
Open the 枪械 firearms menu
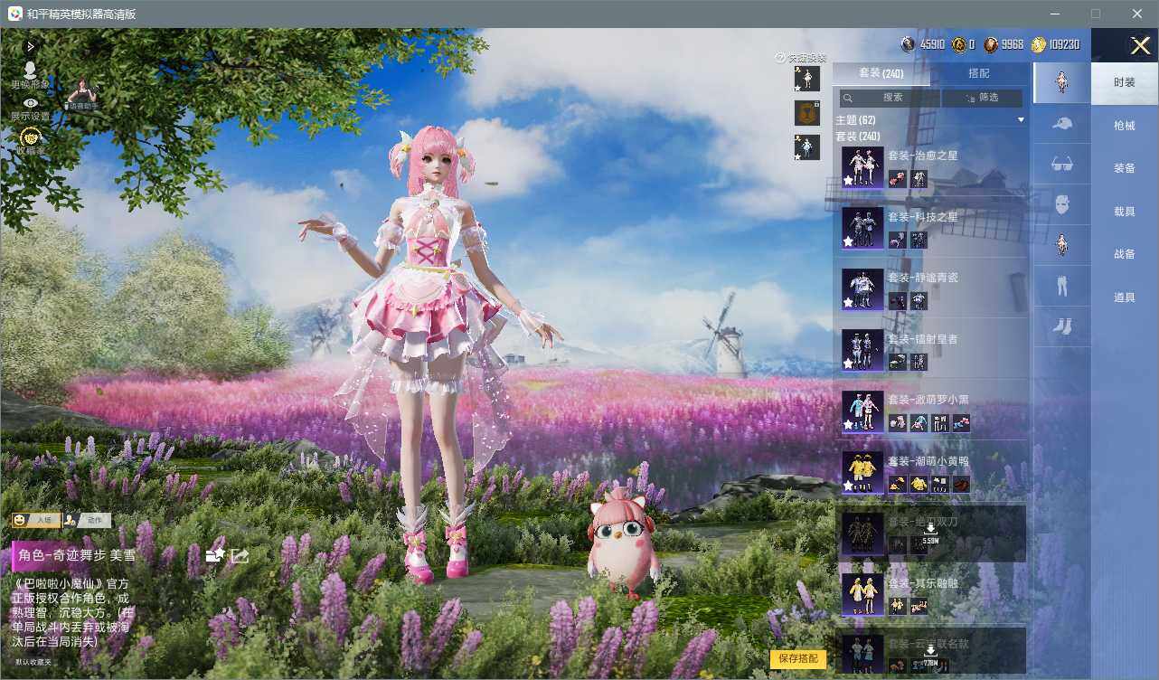pos(1125,126)
